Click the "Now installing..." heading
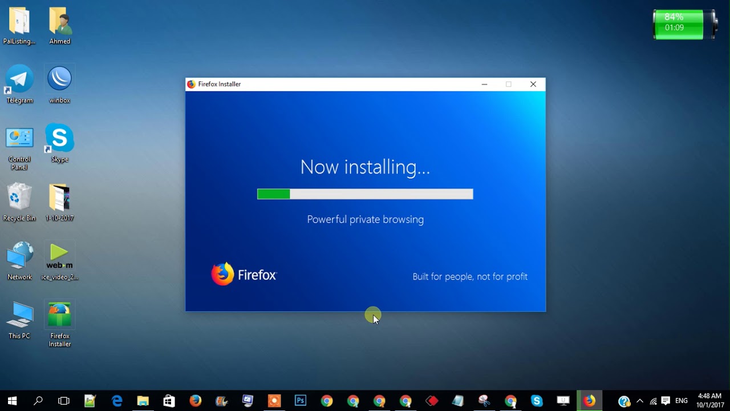Viewport: 730px width, 411px height. [365, 167]
